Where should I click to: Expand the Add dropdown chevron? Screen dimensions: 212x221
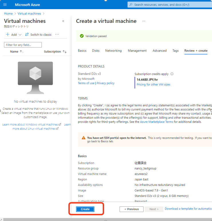pos(20,35)
